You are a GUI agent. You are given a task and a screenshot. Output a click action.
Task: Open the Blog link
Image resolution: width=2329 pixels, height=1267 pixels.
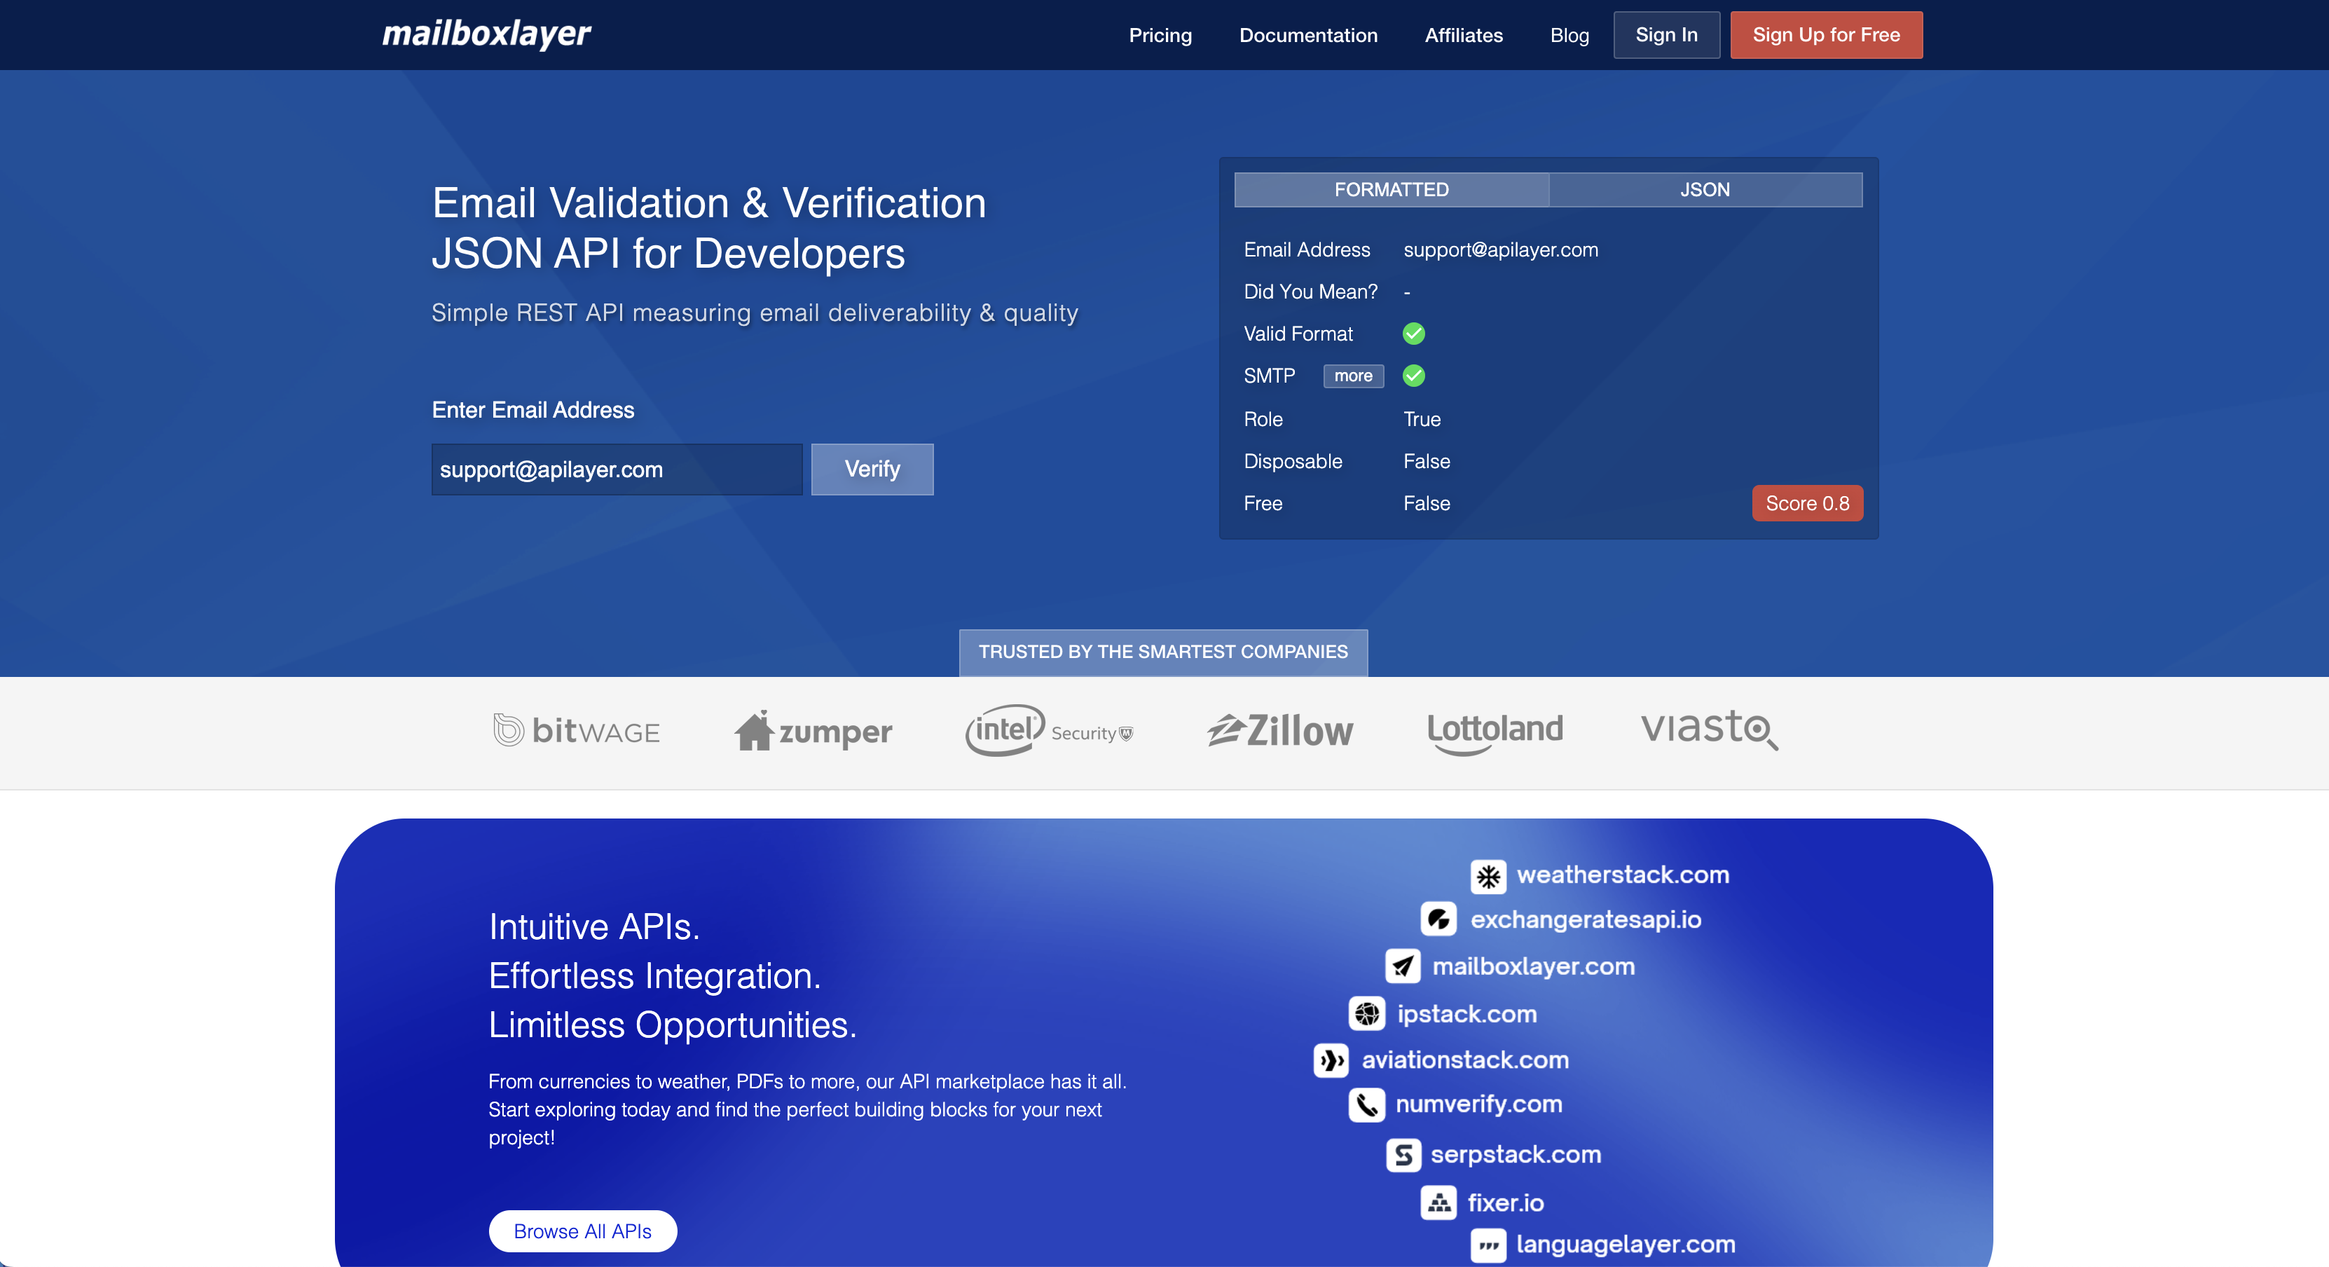point(1569,35)
